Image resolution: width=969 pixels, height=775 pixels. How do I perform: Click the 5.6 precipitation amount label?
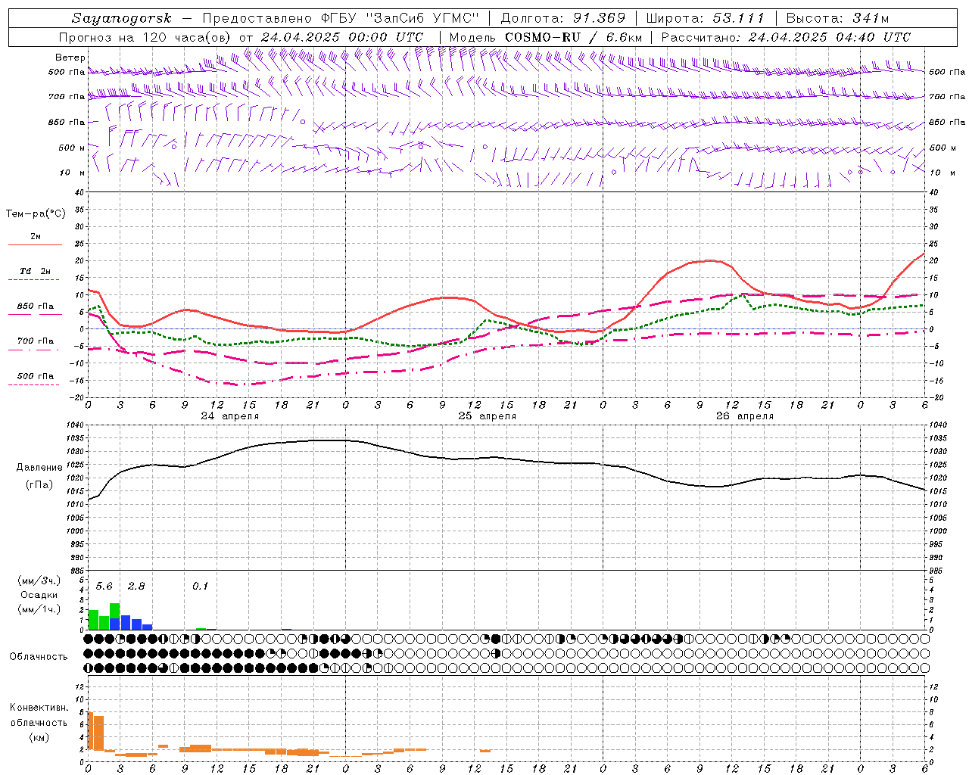point(104,587)
